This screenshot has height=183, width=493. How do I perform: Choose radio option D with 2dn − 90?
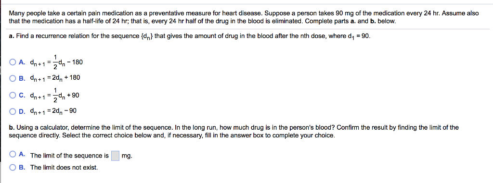[13, 111]
